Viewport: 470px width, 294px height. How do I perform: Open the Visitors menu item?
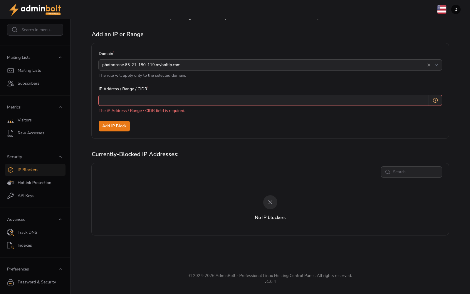pyautogui.click(x=35, y=120)
